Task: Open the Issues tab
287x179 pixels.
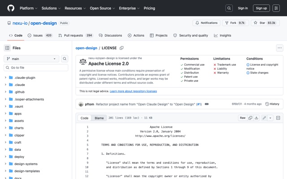Action: (40, 35)
